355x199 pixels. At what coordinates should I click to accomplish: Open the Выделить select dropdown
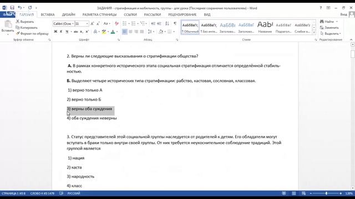[x=331, y=33]
